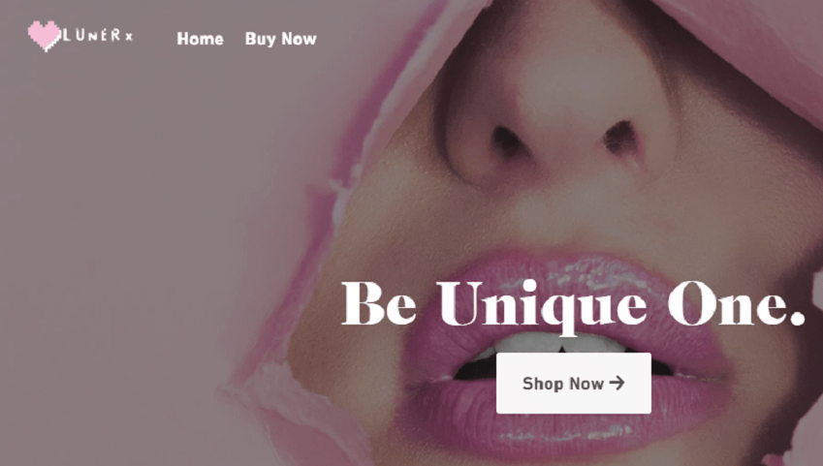This screenshot has height=466, width=823.
Task: Click the small x in LUNERx logo
Action: tap(129, 37)
